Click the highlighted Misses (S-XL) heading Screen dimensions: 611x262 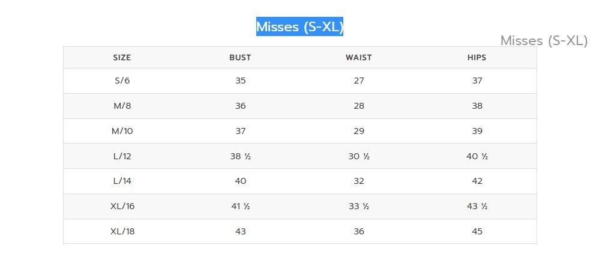pos(299,26)
